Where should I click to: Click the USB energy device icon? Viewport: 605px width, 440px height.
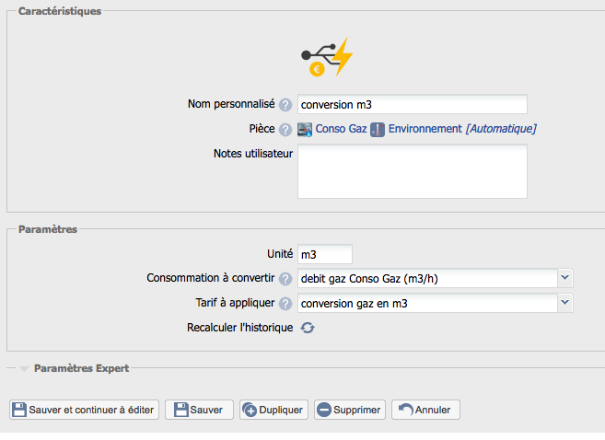click(x=327, y=57)
